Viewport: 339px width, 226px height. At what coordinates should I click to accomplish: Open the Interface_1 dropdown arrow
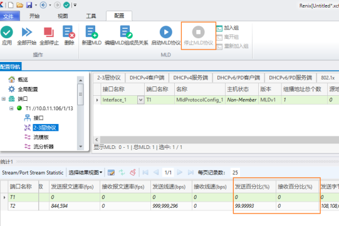pos(140,100)
